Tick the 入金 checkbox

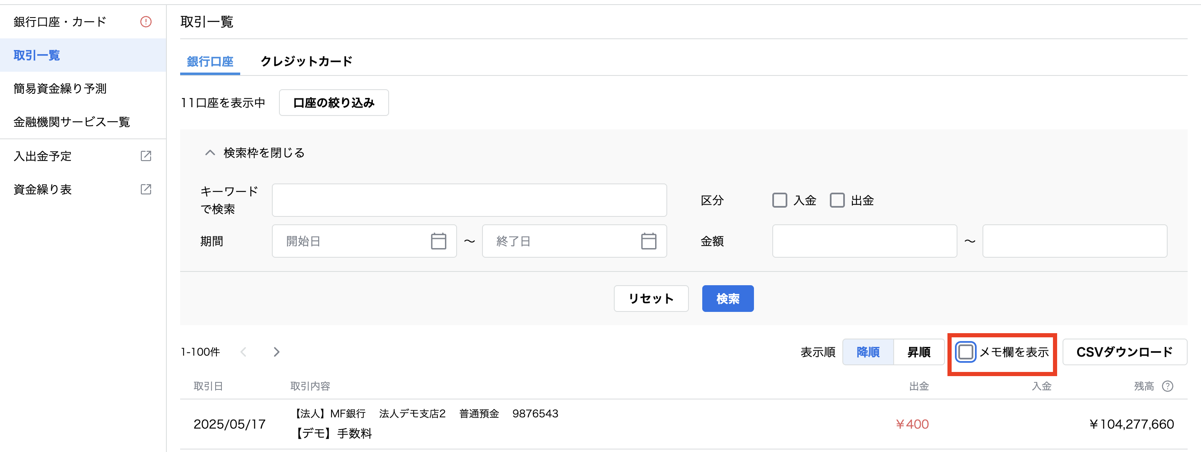779,201
